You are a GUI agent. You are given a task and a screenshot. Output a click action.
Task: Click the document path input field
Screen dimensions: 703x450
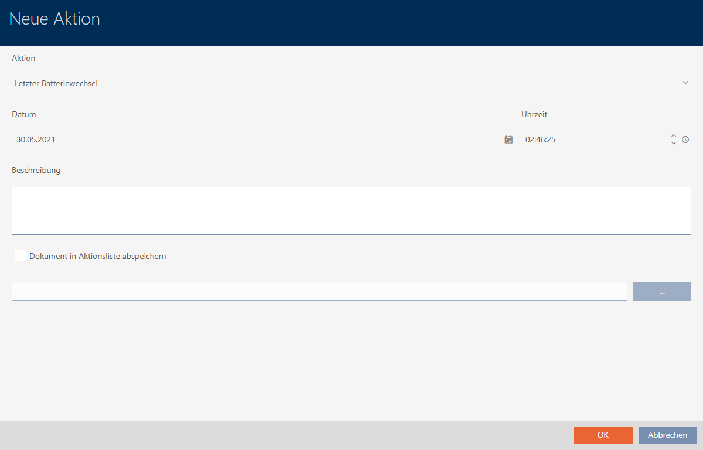(319, 291)
